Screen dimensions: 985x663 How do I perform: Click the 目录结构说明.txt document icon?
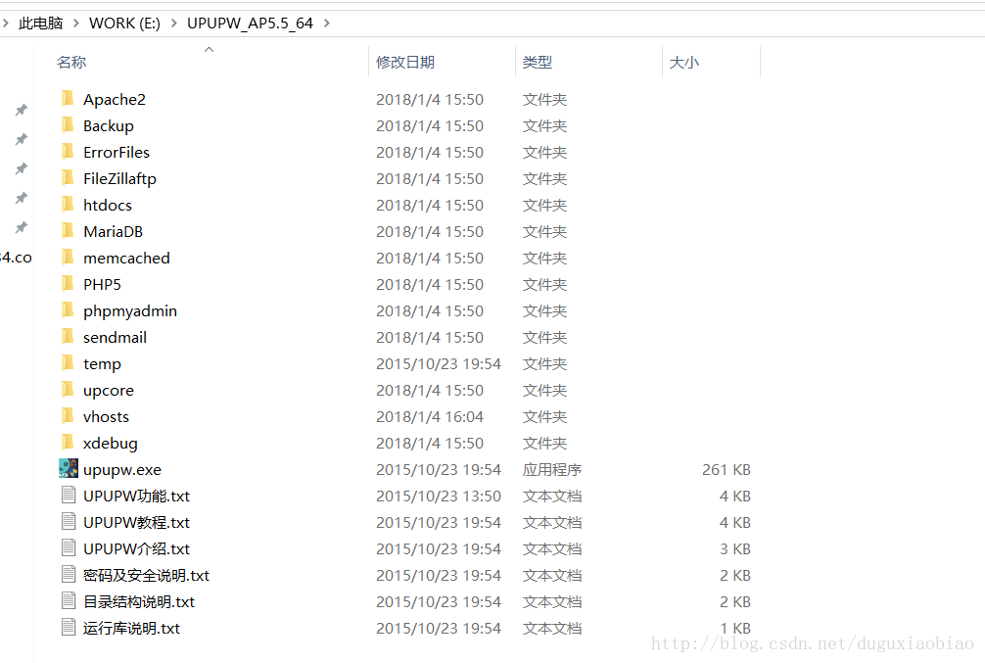pos(69,600)
